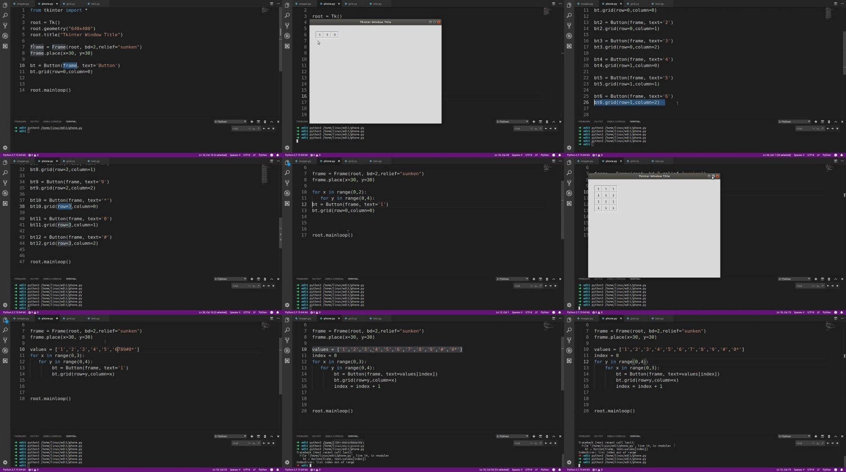Open '2: Python' terminal dropdown in bt12 panel
This screenshot has width=846, height=472.
230,279
